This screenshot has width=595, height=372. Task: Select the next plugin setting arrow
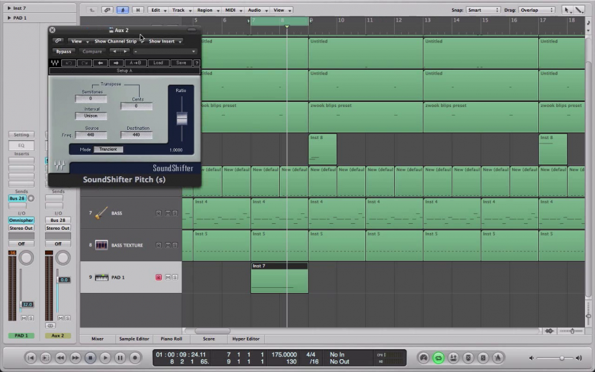[x=125, y=52]
